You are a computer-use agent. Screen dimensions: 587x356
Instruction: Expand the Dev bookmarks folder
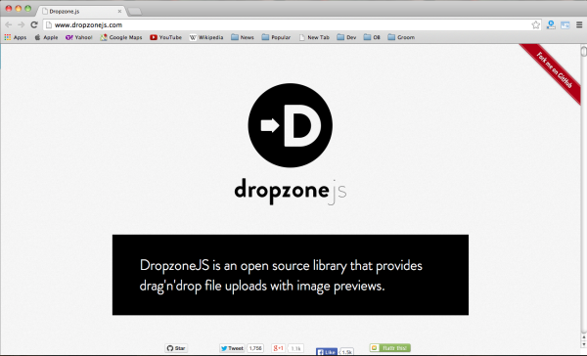click(x=346, y=37)
